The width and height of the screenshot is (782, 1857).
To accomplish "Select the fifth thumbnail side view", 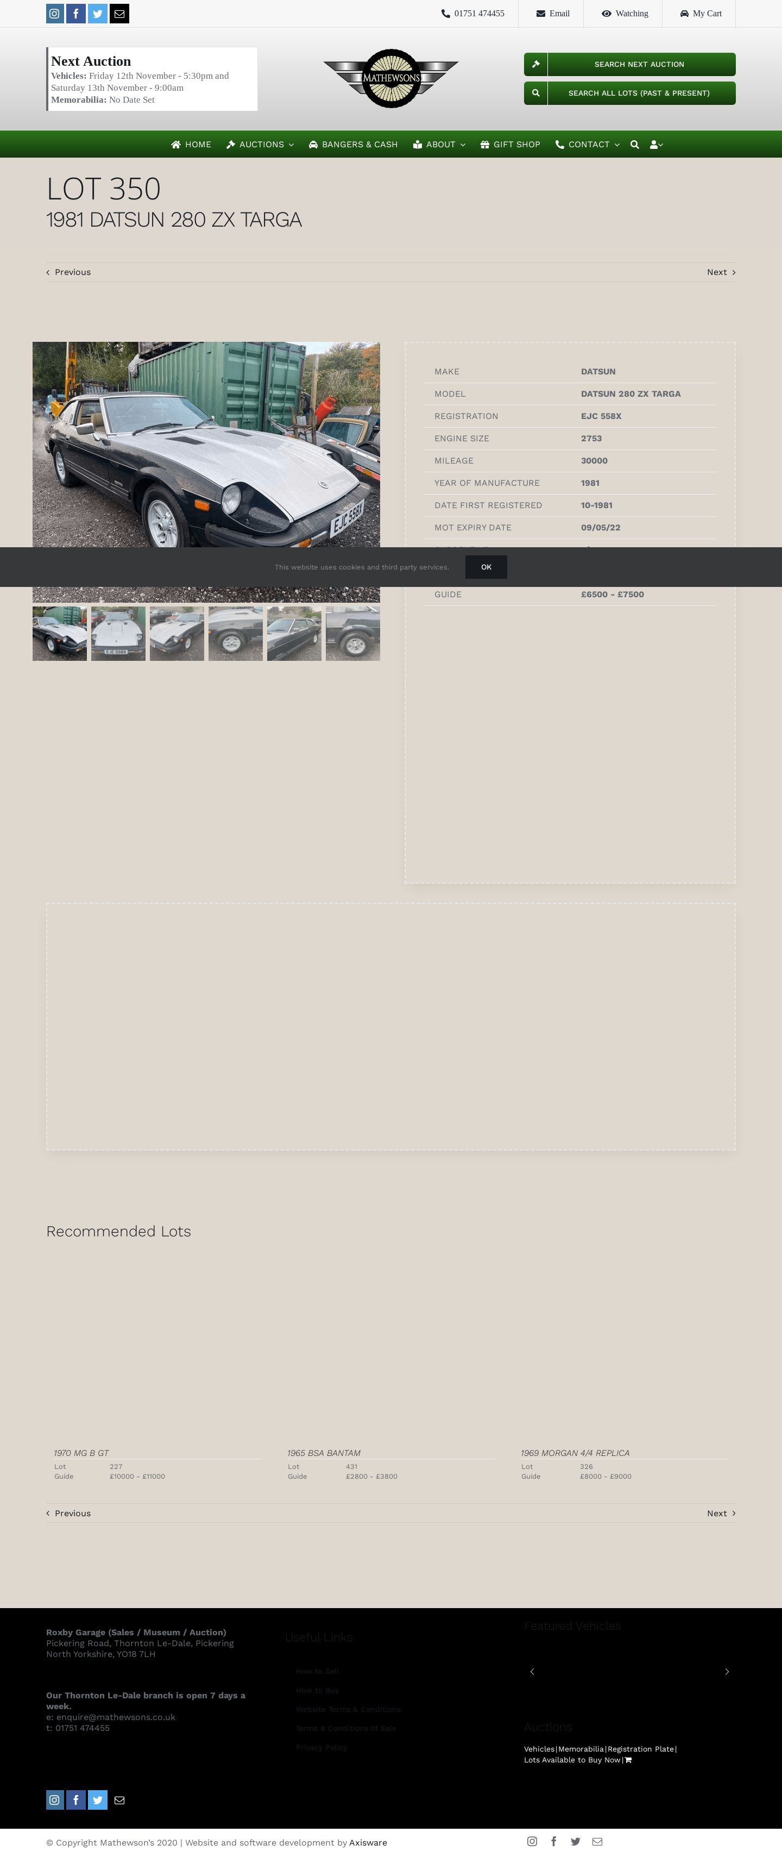I will (294, 633).
